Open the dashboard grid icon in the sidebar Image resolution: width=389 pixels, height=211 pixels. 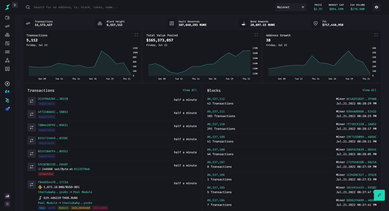(x=7, y=43)
